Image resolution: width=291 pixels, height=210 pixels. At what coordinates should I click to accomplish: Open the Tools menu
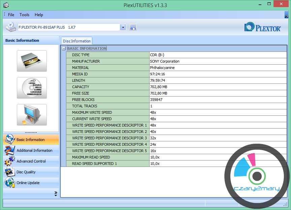point(24,15)
